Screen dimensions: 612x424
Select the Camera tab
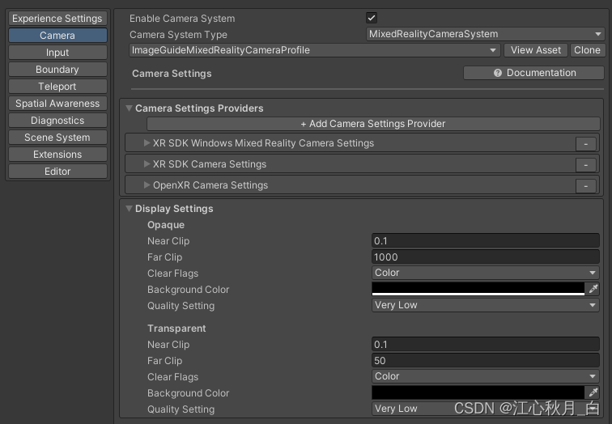point(57,36)
